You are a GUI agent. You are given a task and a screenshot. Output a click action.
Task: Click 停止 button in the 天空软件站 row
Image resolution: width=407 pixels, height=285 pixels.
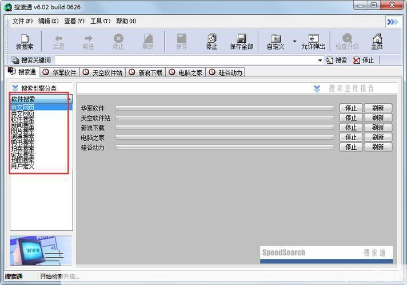click(351, 118)
